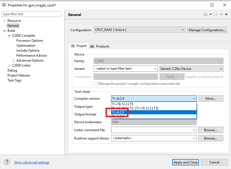Select General in the tree

pyautogui.click(x=13, y=26)
